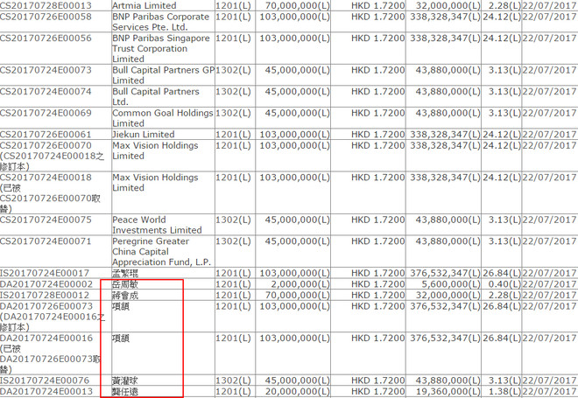Click 43,880,000(L) in IS20170724E00076 row
This screenshot has width=578, height=398.
coord(448,381)
